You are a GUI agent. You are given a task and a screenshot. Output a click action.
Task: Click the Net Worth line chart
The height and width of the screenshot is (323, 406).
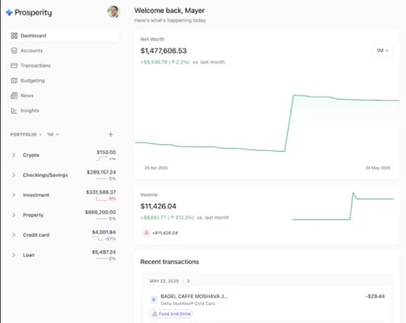pyautogui.click(x=267, y=123)
